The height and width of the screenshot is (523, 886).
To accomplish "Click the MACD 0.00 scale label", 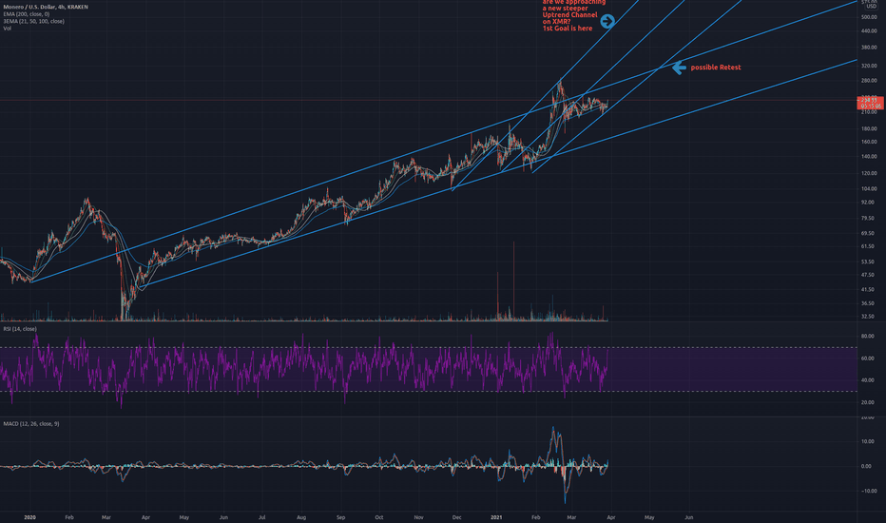I will point(866,467).
